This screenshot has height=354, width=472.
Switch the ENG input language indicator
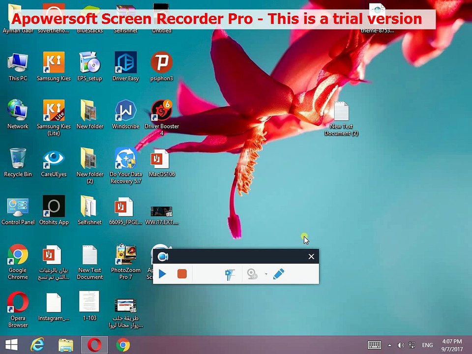(427, 345)
